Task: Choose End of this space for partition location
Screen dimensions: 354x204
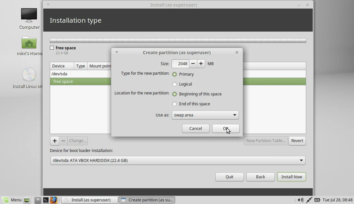Action: click(175, 104)
